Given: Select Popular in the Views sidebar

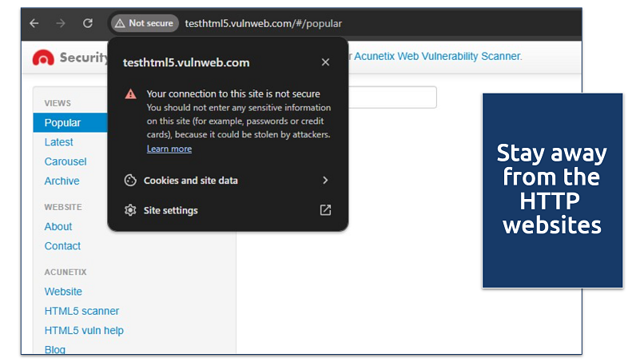Looking at the screenshot, I should [62, 123].
